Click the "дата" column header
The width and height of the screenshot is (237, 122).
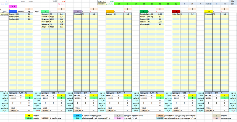point(4,11)
